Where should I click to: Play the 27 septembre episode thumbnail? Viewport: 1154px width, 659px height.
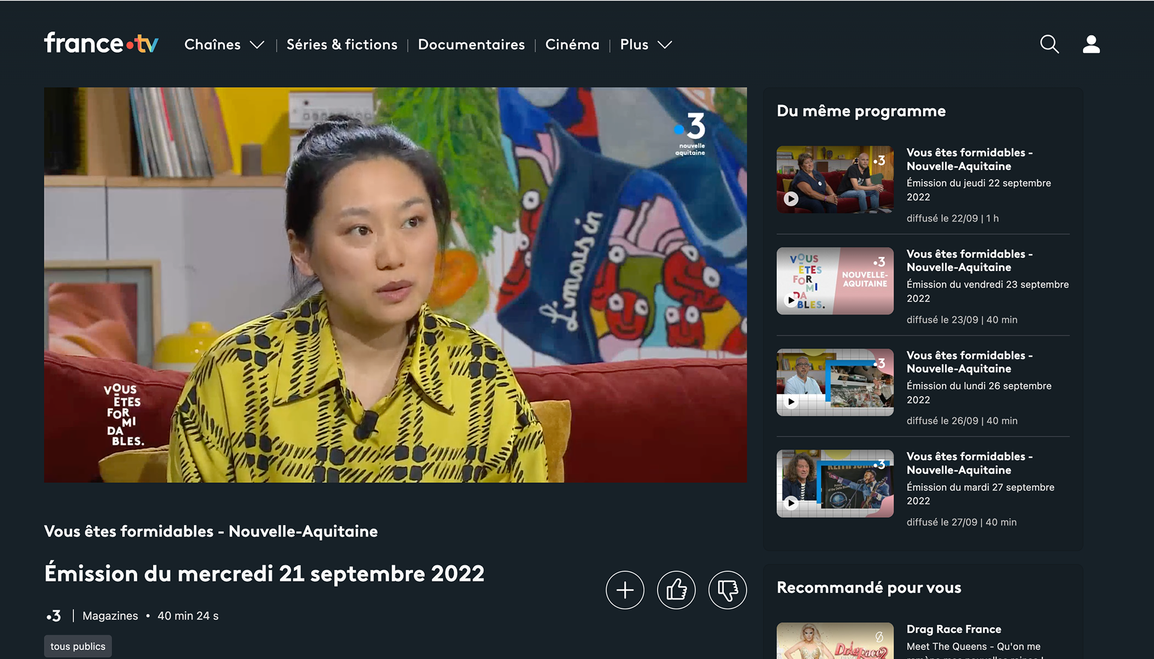pos(834,484)
